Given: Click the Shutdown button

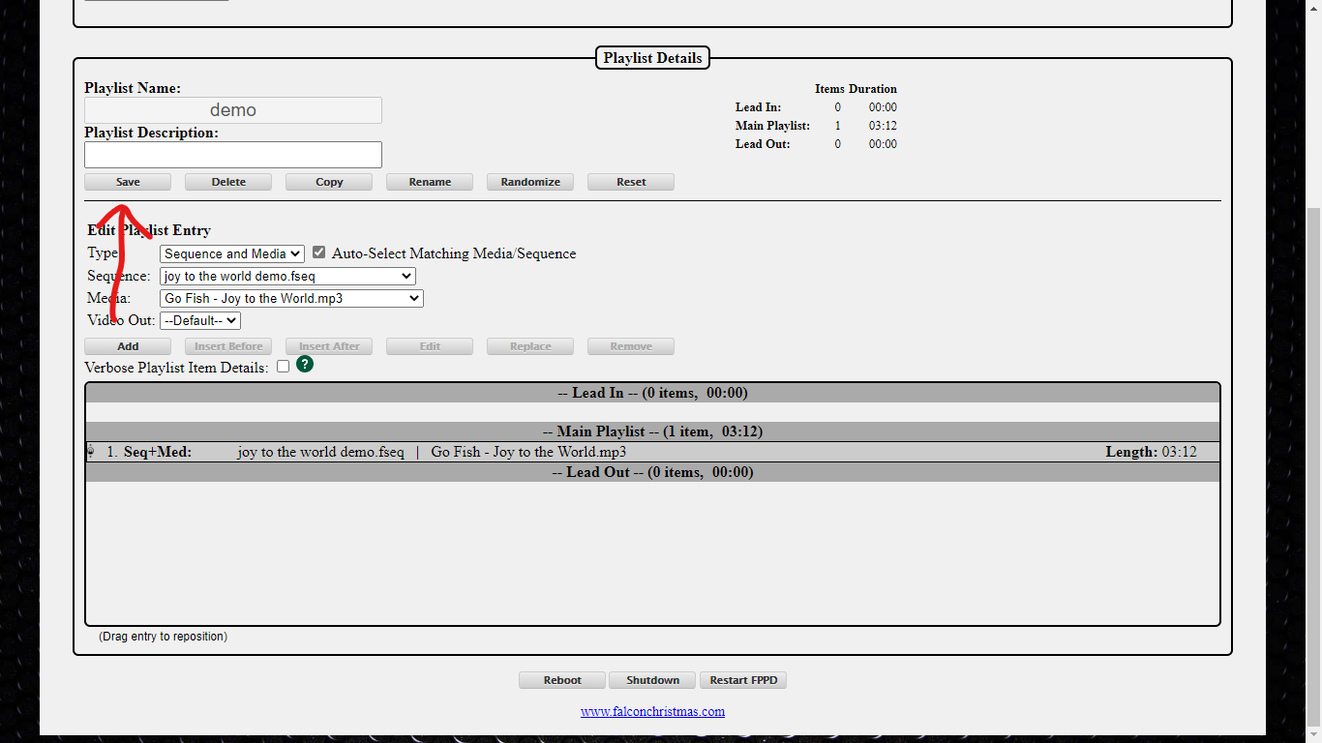Looking at the screenshot, I should (x=653, y=680).
